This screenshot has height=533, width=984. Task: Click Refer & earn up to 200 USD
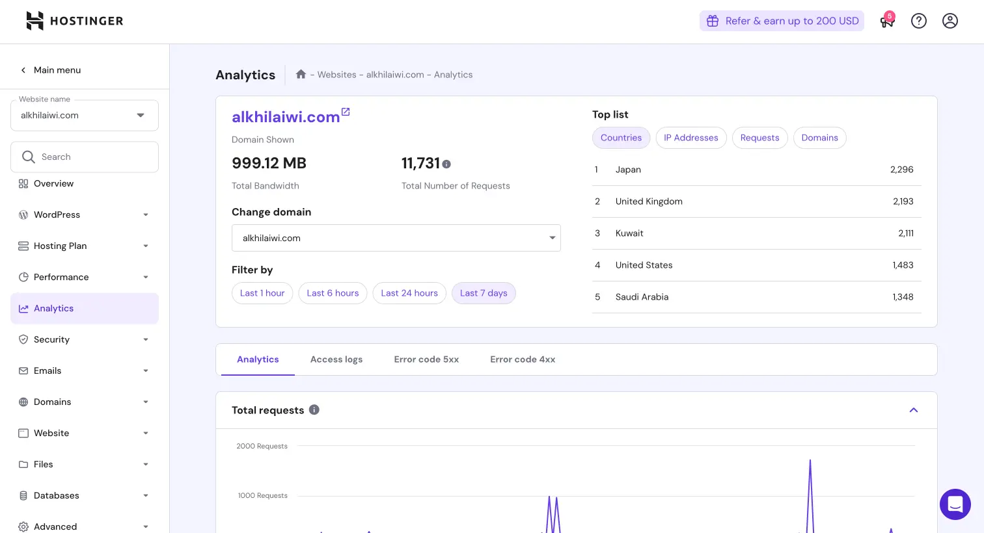[x=782, y=21]
